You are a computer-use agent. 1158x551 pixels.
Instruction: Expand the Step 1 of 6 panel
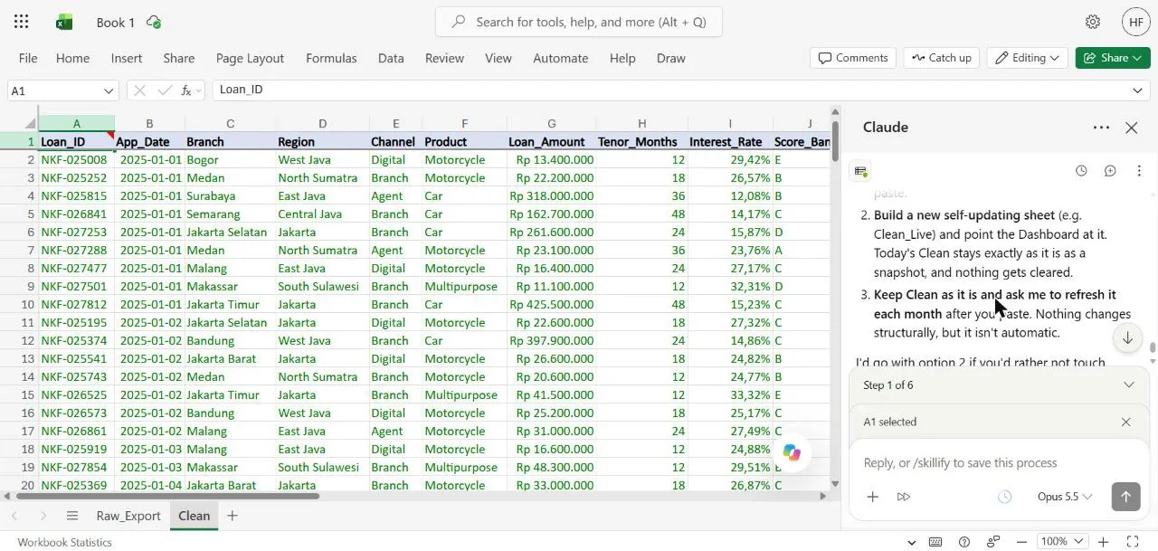[x=999, y=385]
